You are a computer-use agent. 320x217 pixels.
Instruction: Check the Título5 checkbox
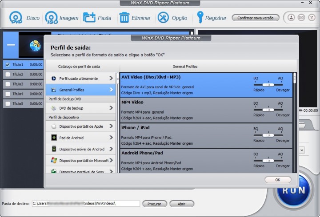(x=8, y=104)
